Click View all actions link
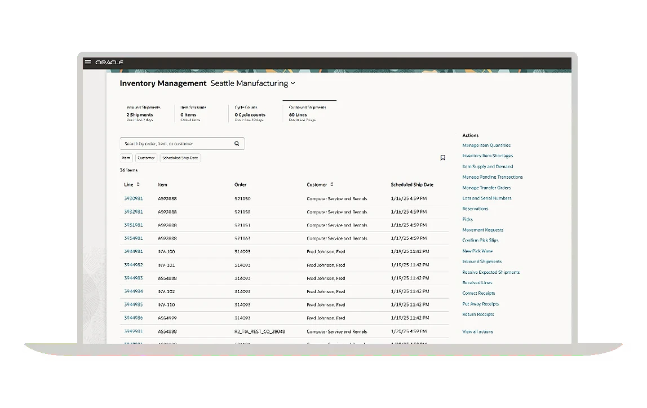 click(x=477, y=332)
